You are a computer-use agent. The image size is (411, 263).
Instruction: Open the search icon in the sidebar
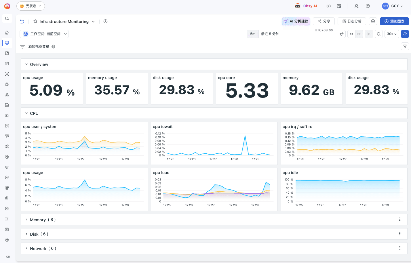point(7,19)
